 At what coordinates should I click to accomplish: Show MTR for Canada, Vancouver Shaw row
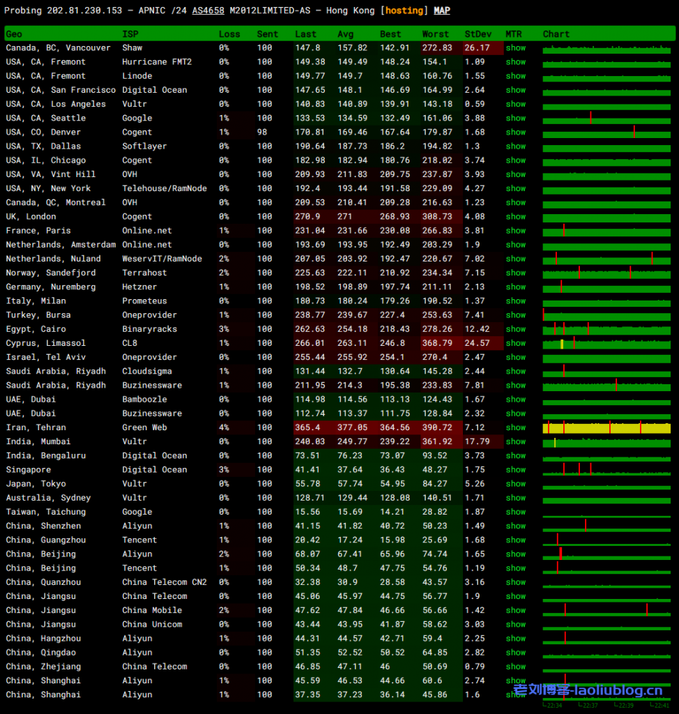tap(516, 48)
